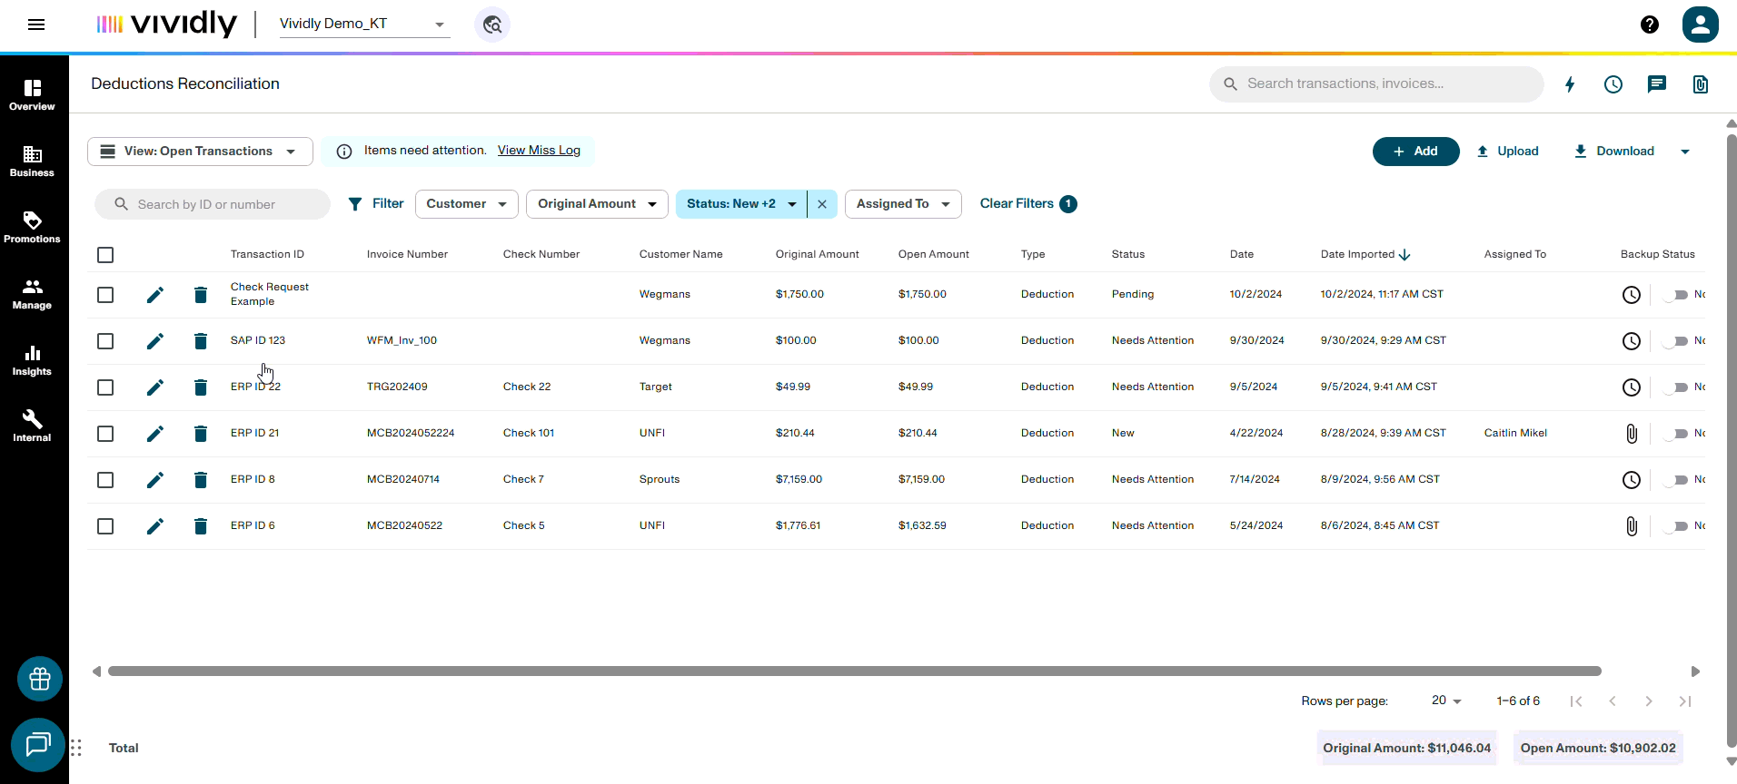Go to Internal in sidebar

point(33,426)
